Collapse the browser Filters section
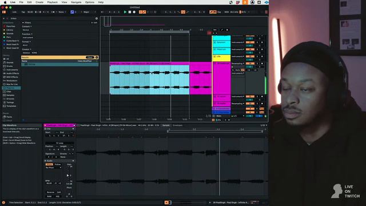Screen dimensions: 366x206 click(23, 23)
